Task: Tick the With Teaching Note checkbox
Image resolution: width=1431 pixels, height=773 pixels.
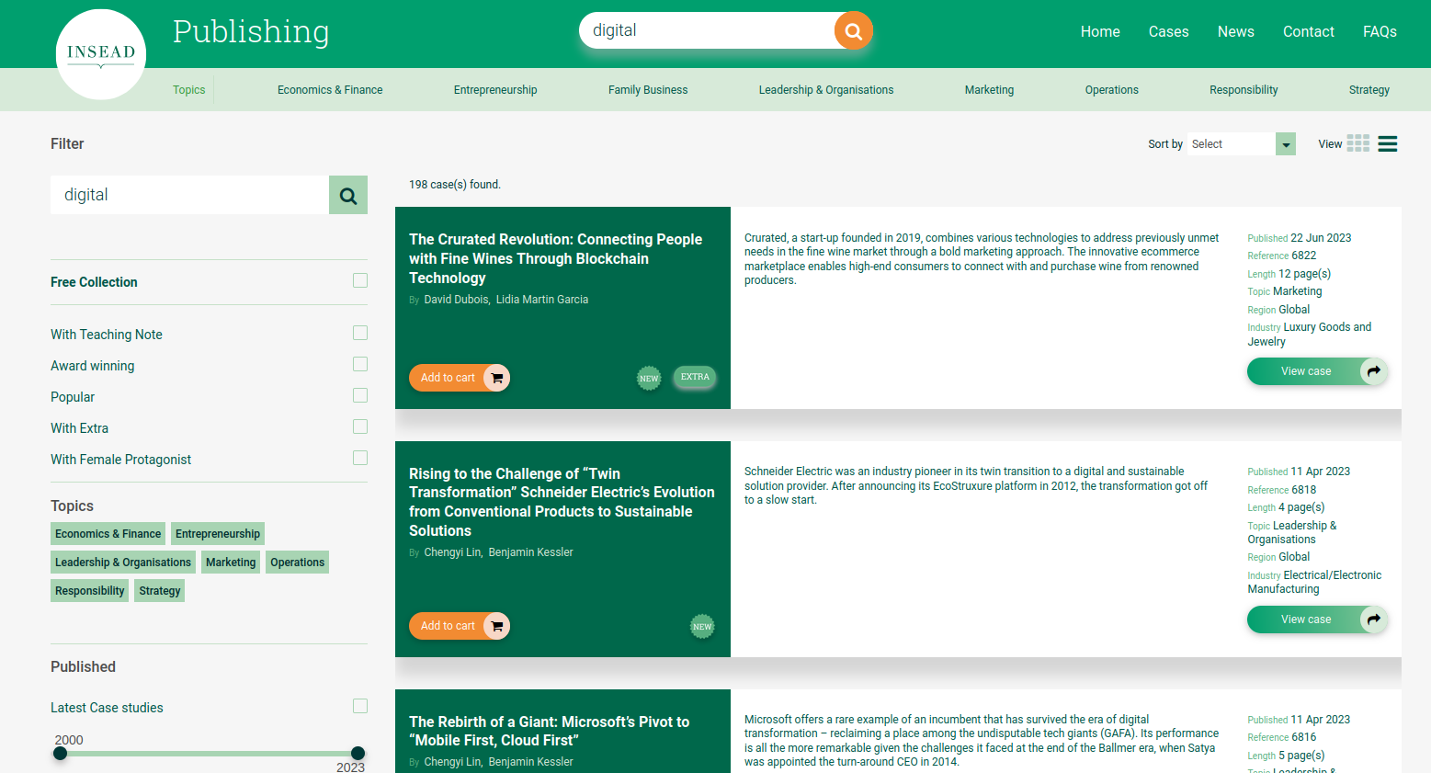Action: tap(360, 334)
